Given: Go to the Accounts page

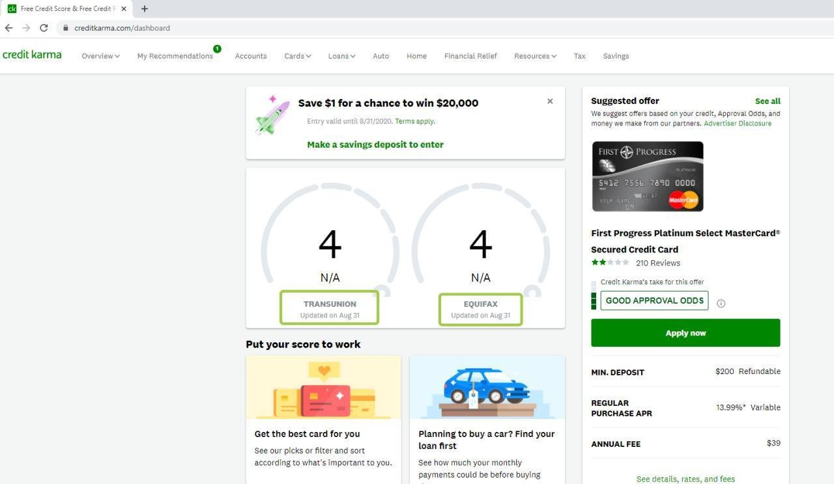Looking at the screenshot, I should point(251,56).
